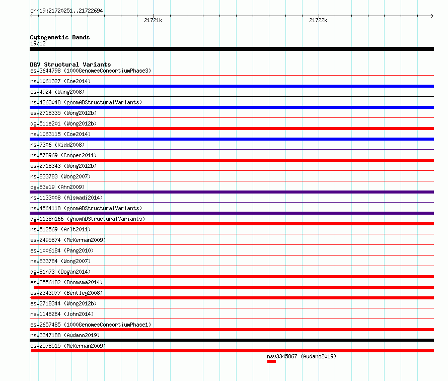
Task: Click the red bar under dgv511e201
Action: point(232,129)
